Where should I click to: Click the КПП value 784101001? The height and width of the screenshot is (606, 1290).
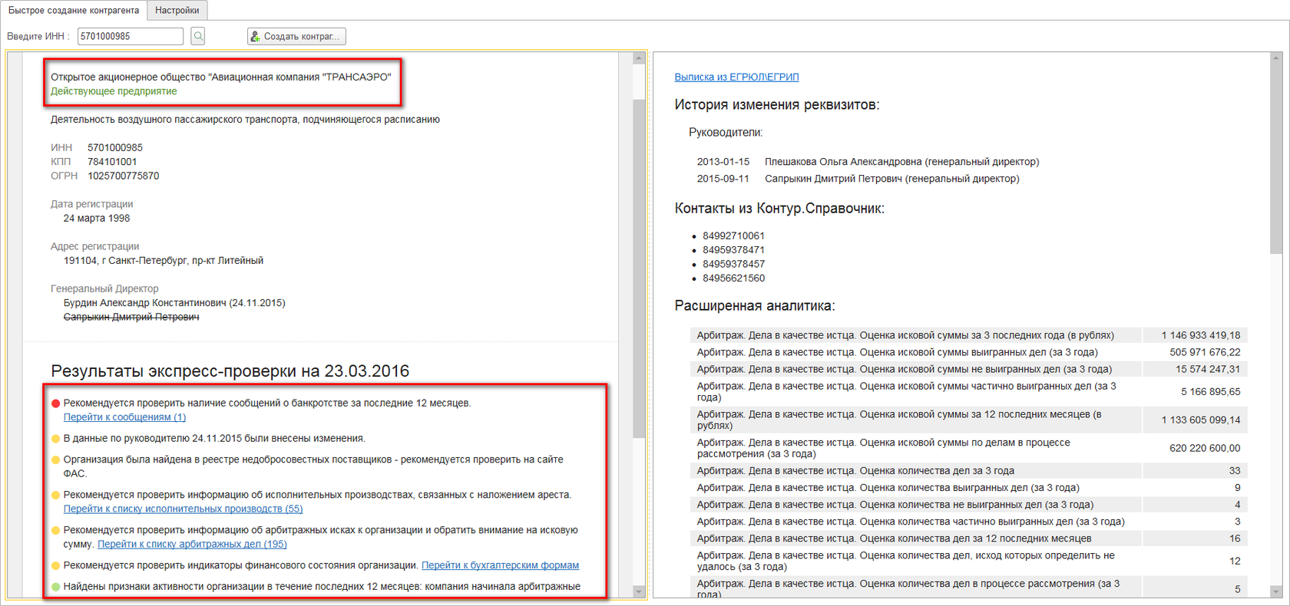pos(112,162)
